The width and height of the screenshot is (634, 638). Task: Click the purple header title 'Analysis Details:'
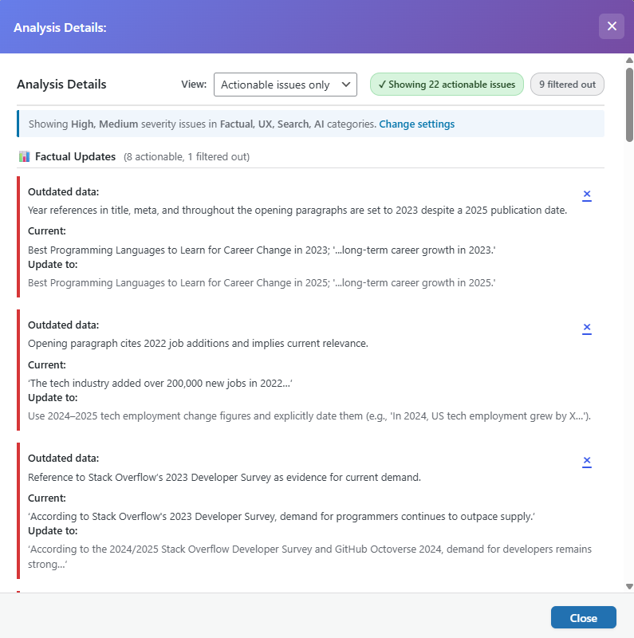(x=60, y=27)
